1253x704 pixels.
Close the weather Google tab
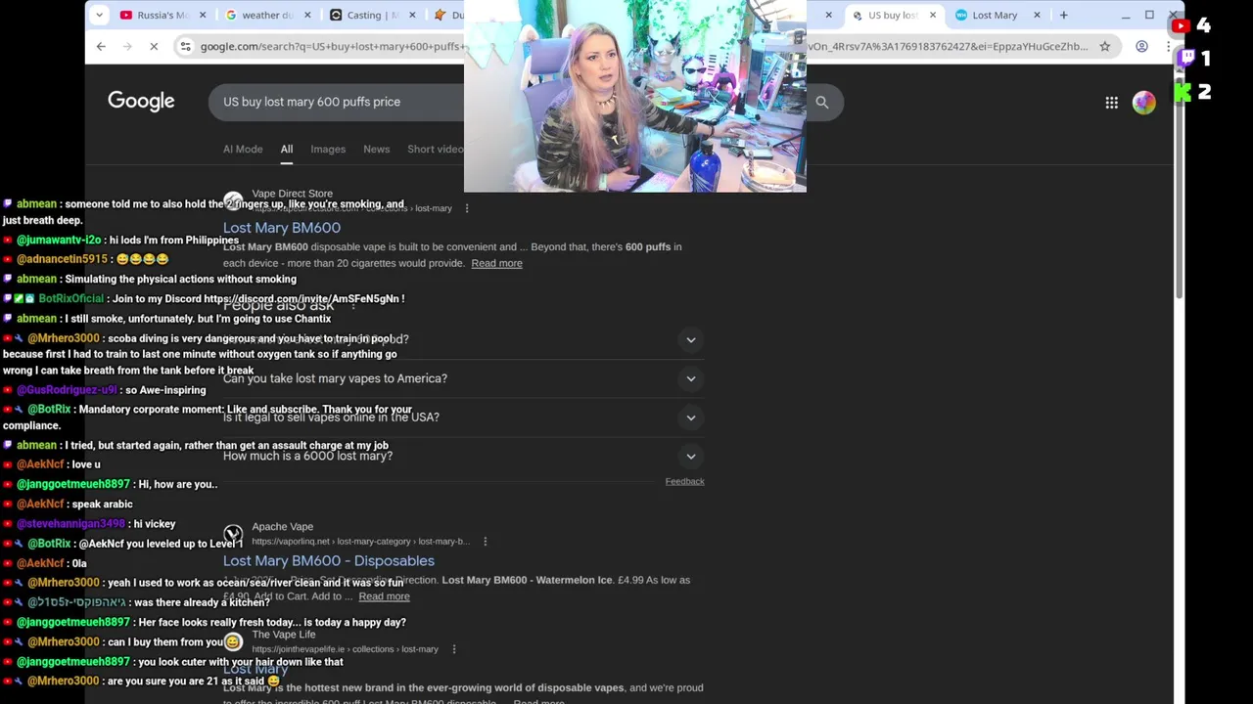(307, 15)
